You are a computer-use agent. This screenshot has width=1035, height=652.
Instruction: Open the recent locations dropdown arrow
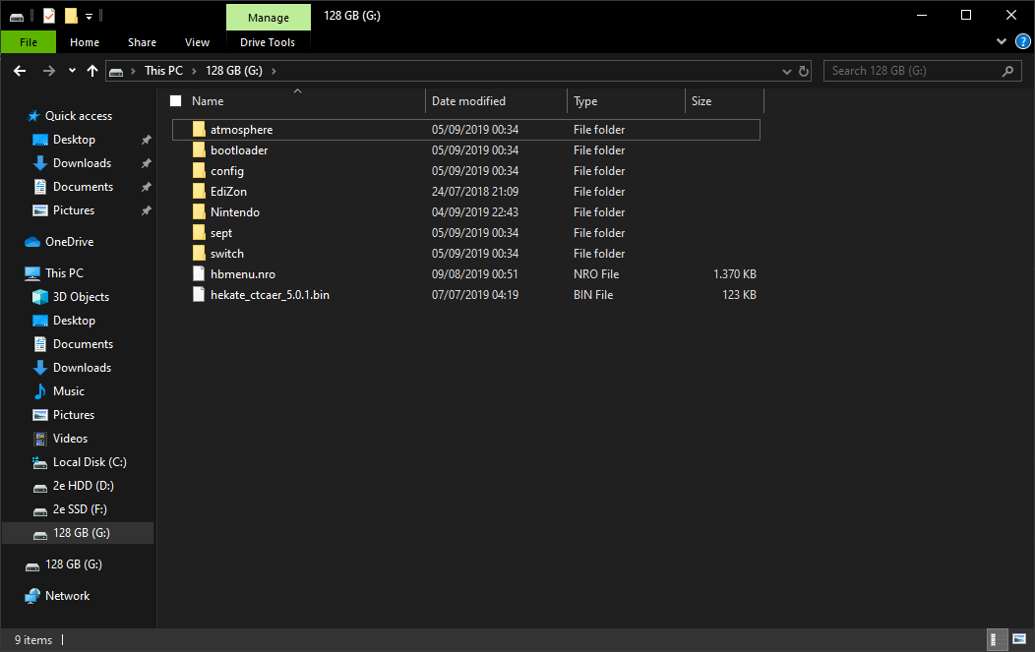pos(72,71)
